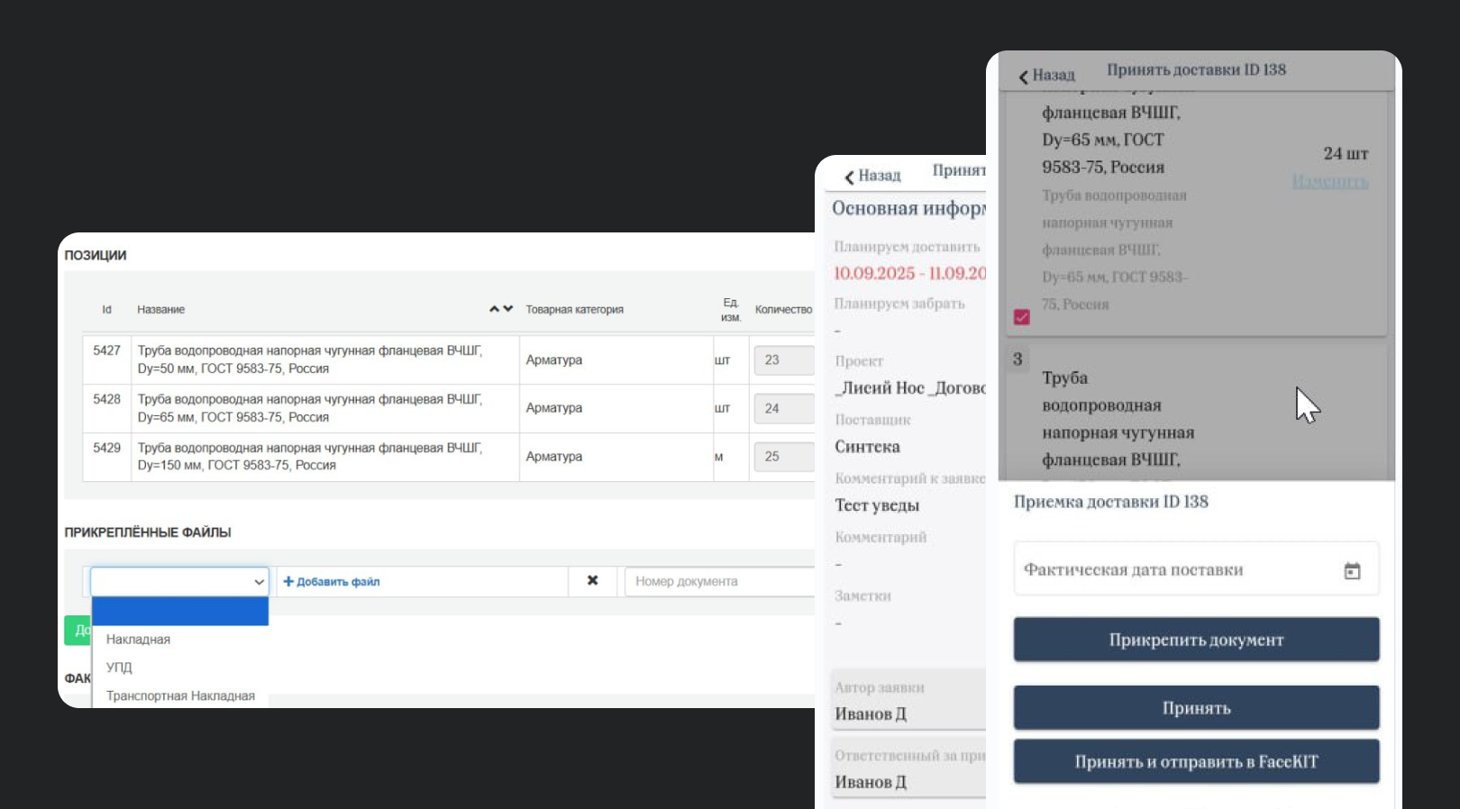Click the plus icon Добавить файл

(x=289, y=582)
